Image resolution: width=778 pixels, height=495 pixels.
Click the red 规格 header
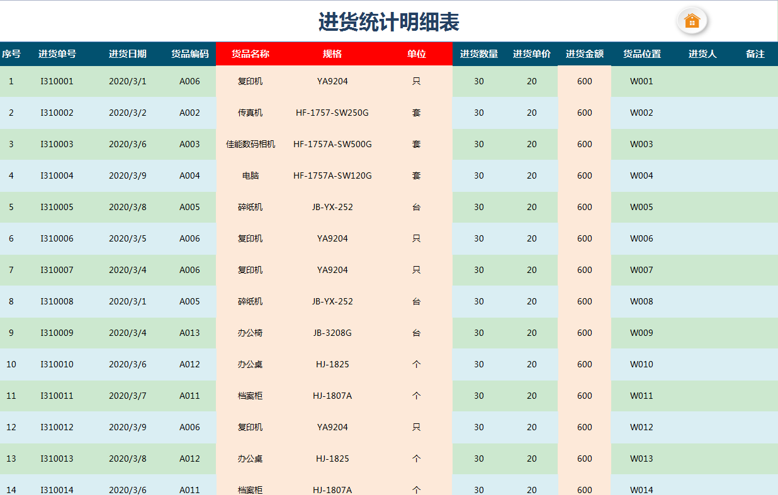[x=332, y=54]
